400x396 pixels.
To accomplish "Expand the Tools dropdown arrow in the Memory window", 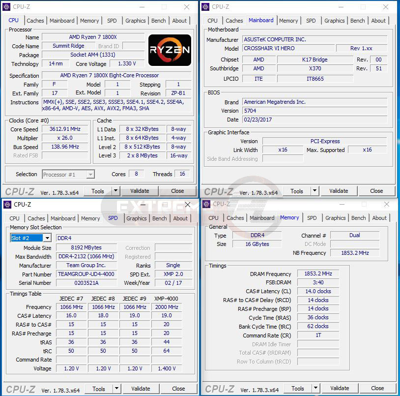I will pos(316,388).
